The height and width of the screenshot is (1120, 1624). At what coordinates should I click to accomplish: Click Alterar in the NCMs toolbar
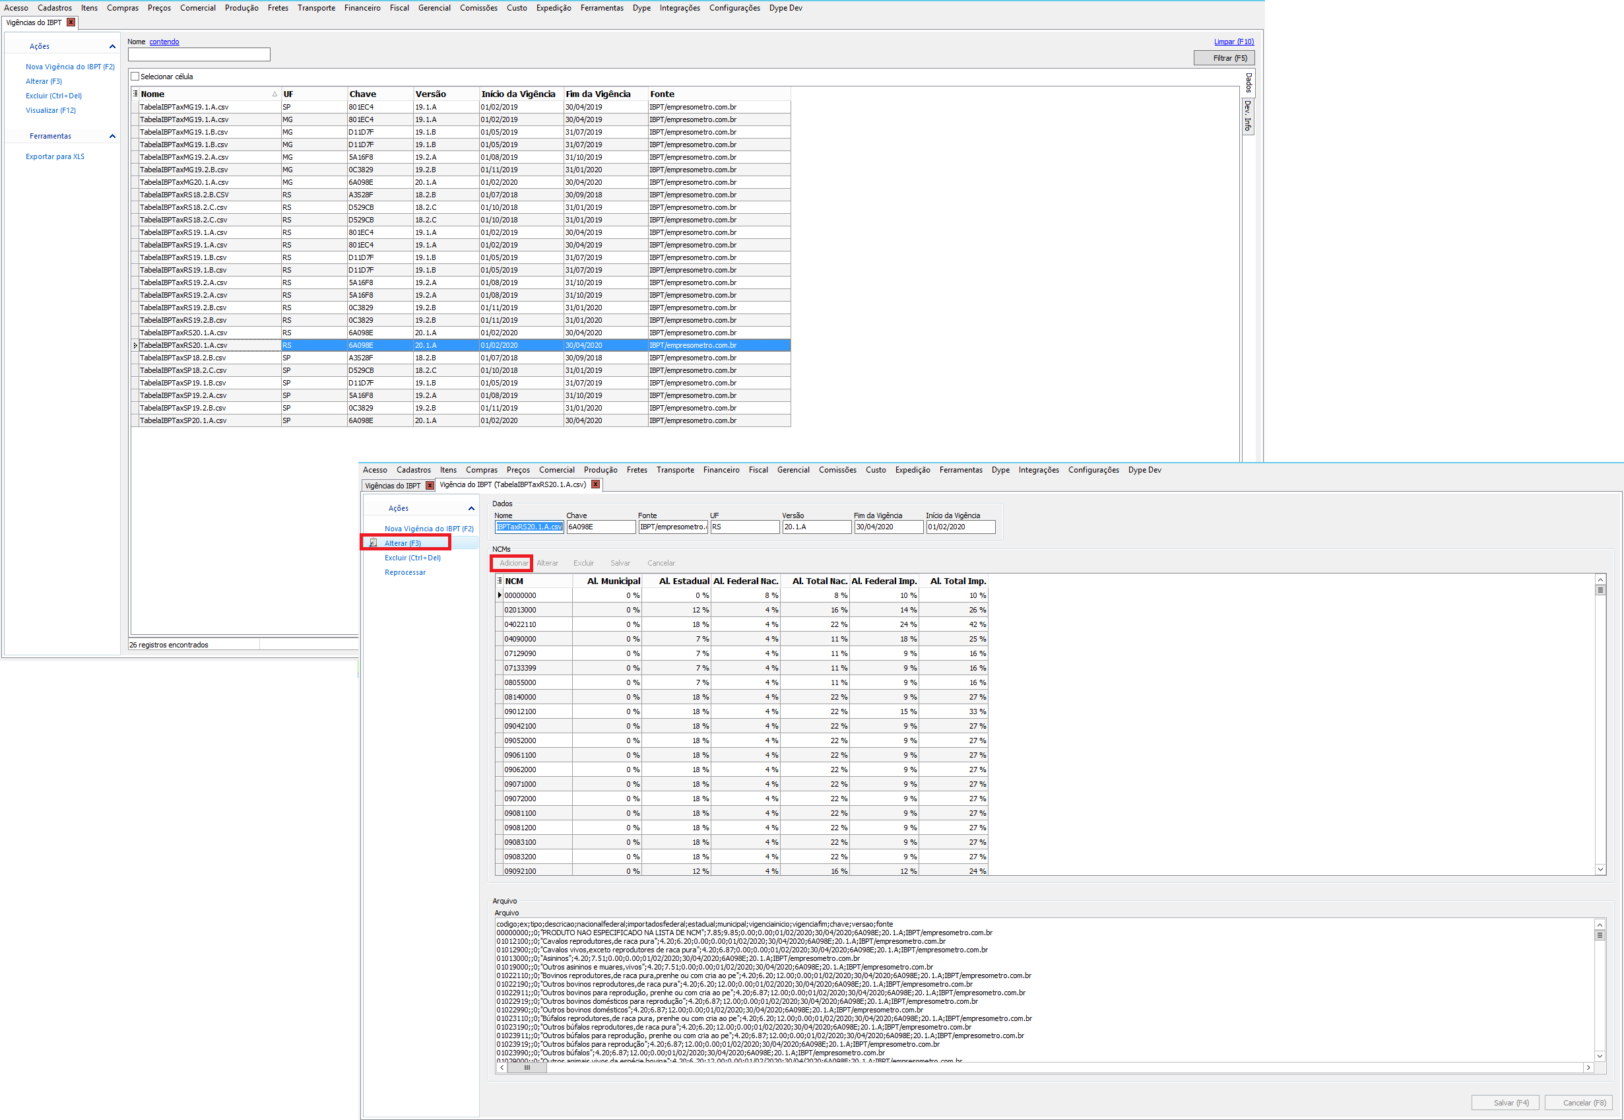click(547, 563)
